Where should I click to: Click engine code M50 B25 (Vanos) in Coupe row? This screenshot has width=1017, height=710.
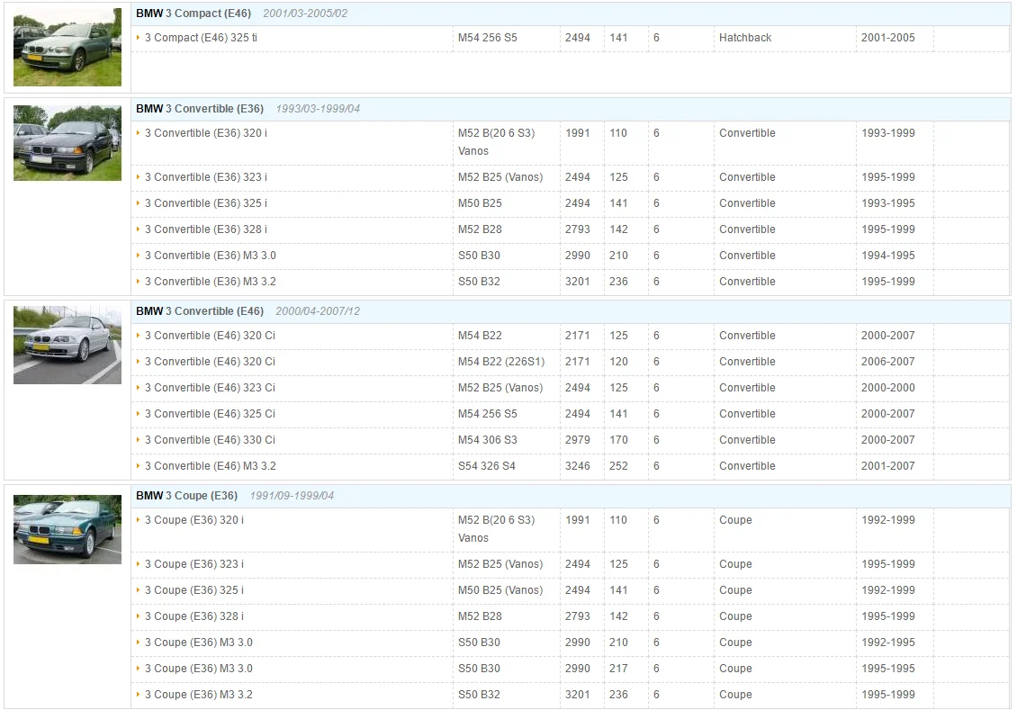pos(500,590)
